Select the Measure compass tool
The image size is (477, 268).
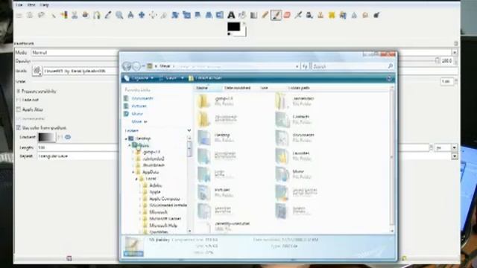130,15
